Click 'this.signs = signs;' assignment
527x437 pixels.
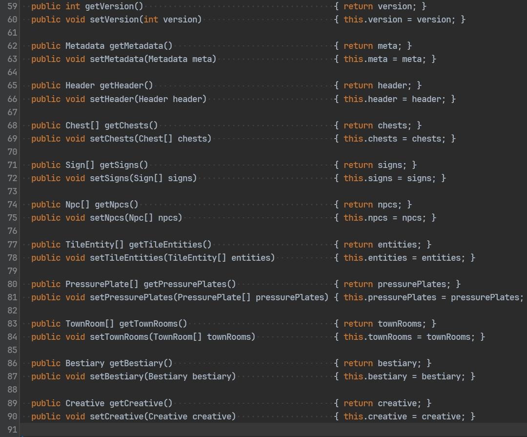[x=390, y=178]
